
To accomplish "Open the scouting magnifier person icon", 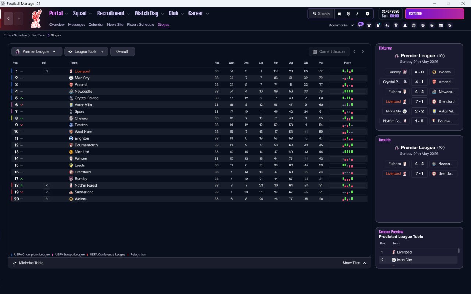I will click(387, 25).
